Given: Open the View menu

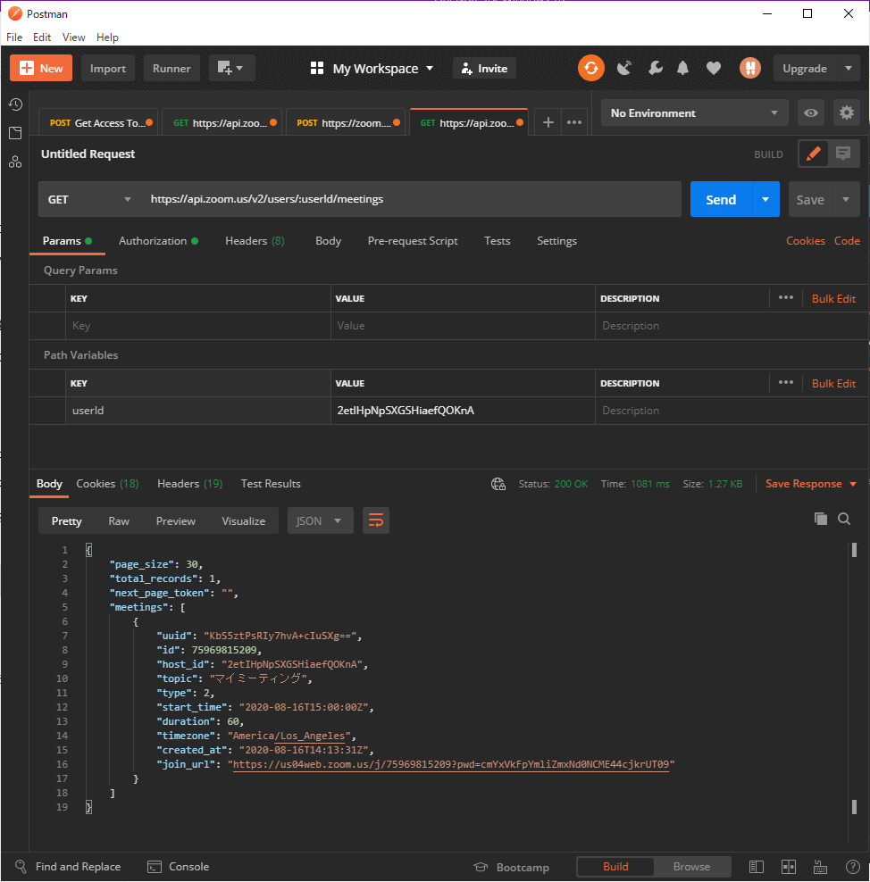Looking at the screenshot, I should [x=74, y=37].
